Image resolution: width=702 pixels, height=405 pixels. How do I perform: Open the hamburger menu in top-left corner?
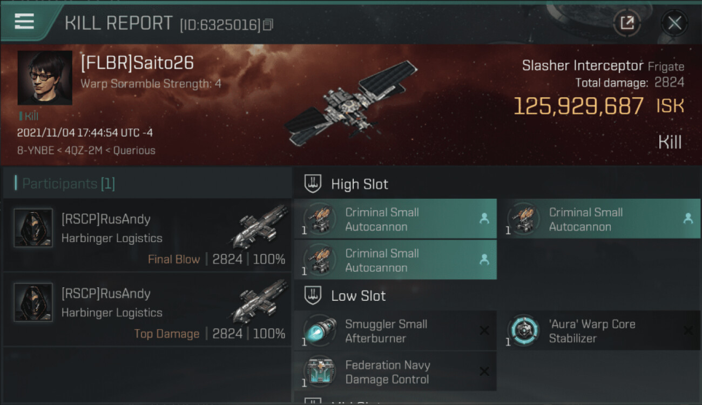pos(24,22)
